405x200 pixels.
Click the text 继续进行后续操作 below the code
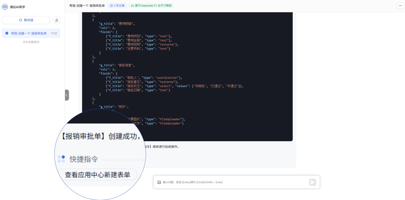coord(166,147)
